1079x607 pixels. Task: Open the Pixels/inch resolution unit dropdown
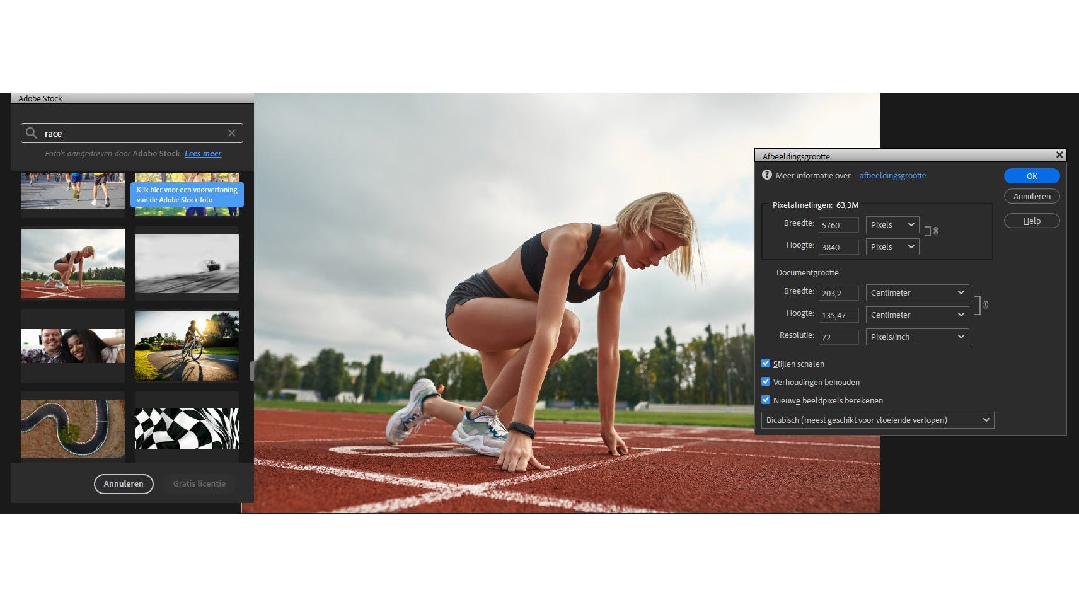pyautogui.click(x=917, y=337)
